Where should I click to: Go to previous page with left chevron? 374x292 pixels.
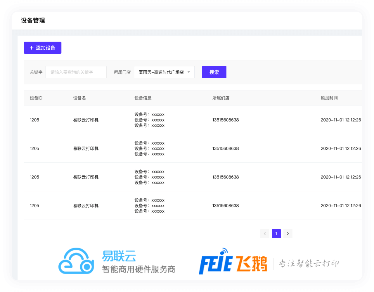point(265,234)
